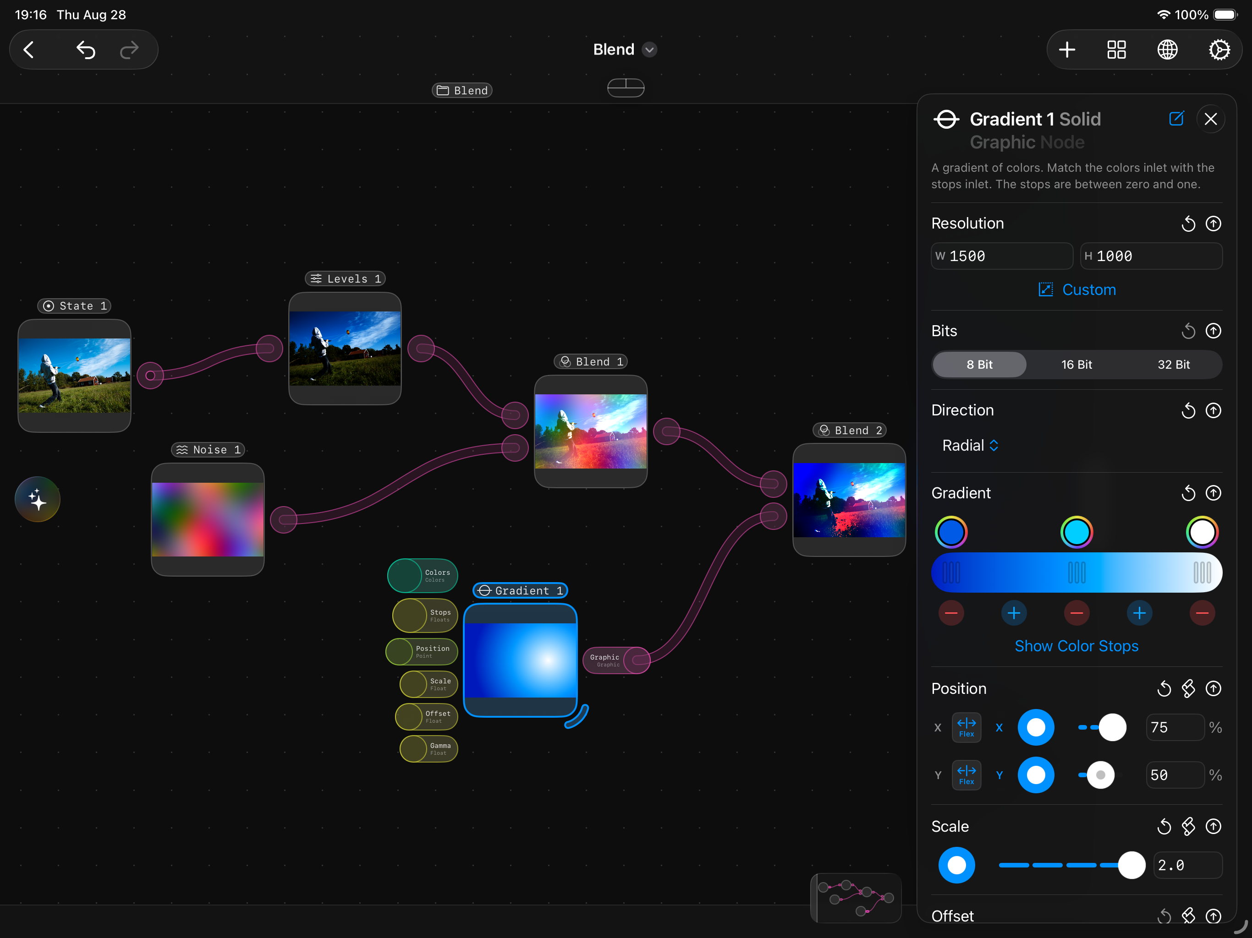Open the gear settings icon
1252x938 pixels.
[x=1219, y=50]
